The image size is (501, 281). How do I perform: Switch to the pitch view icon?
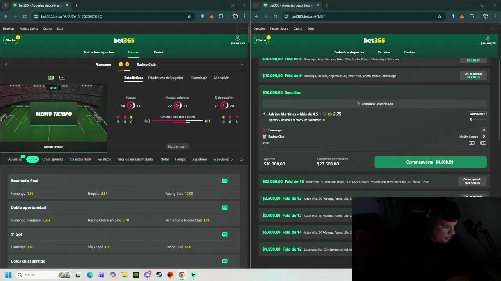pos(50,78)
